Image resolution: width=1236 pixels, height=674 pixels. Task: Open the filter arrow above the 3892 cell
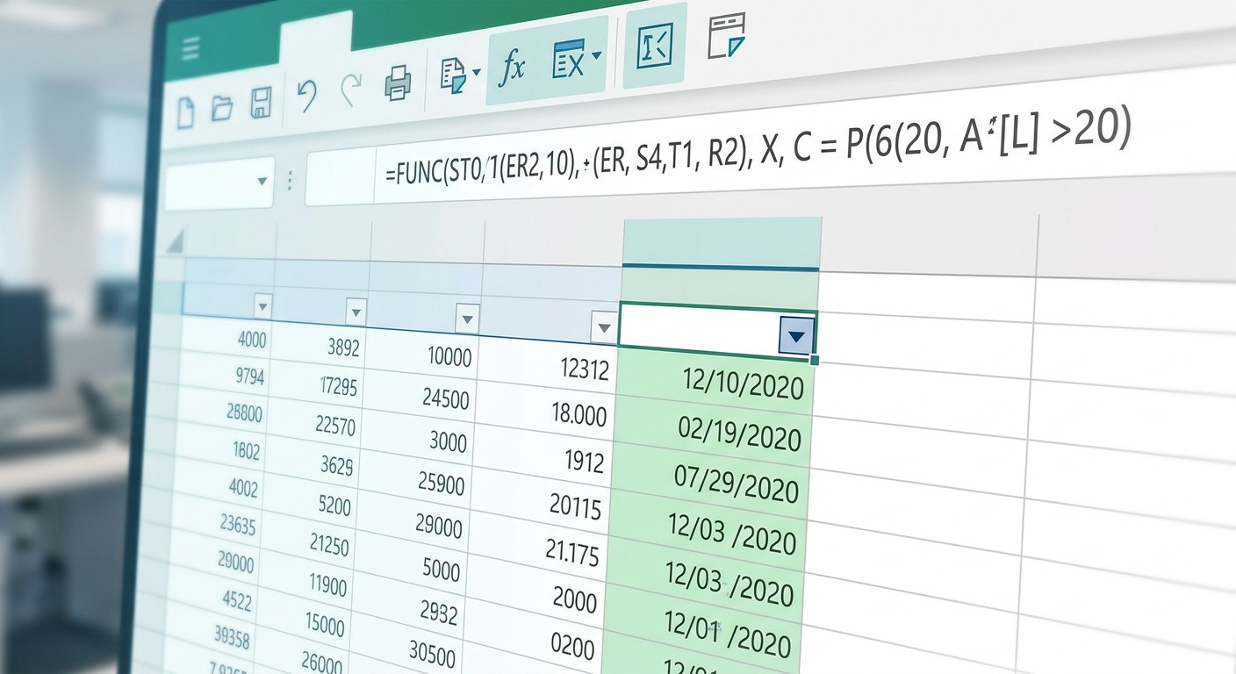[x=356, y=311]
